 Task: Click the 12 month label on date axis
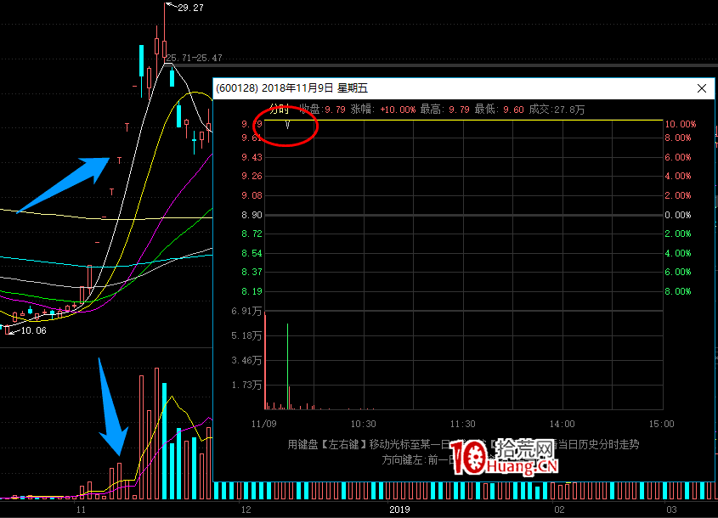pos(246,510)
